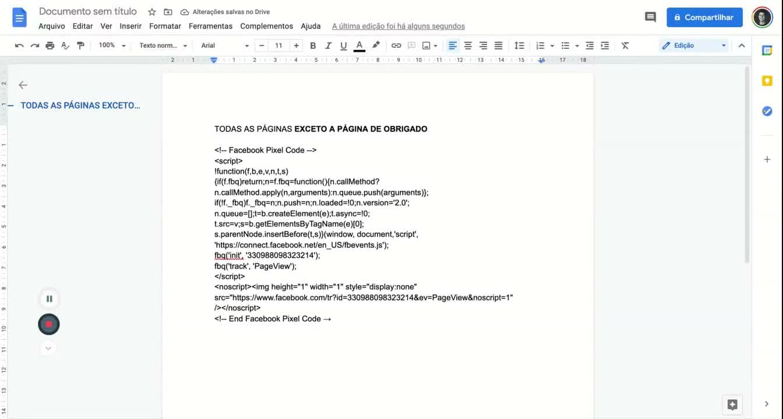Open zoom level dropdown showing 100%
This screenshot has height=419, width=783.
112,45
